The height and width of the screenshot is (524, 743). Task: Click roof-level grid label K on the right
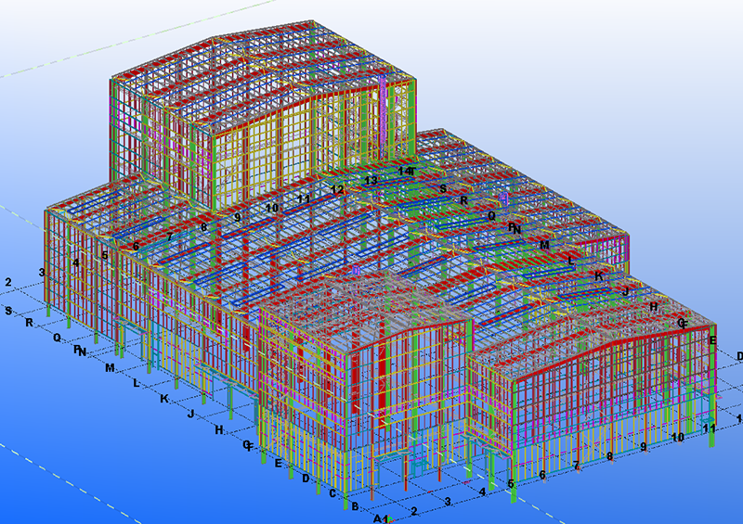599,275
